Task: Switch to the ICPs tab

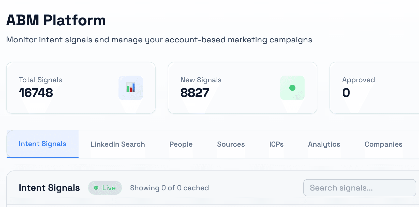Action: (276, 144)
